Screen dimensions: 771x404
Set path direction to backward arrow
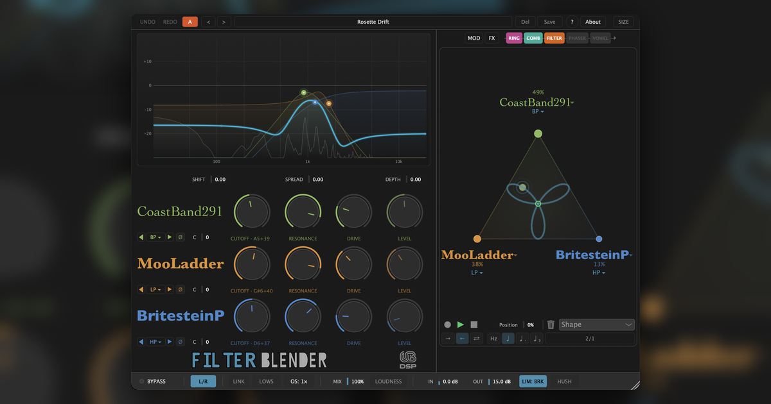[463, 339]
